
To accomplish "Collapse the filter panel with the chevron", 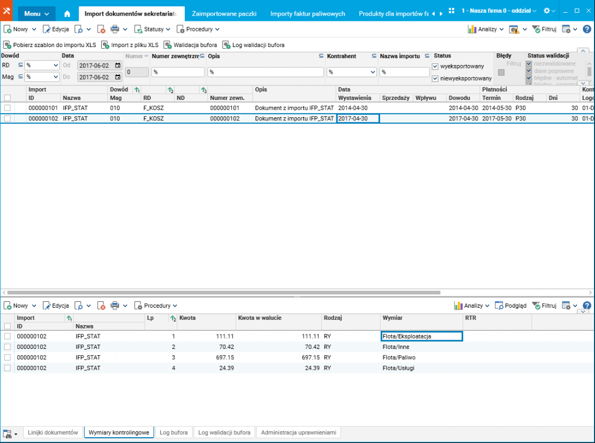I will (583, 50).
